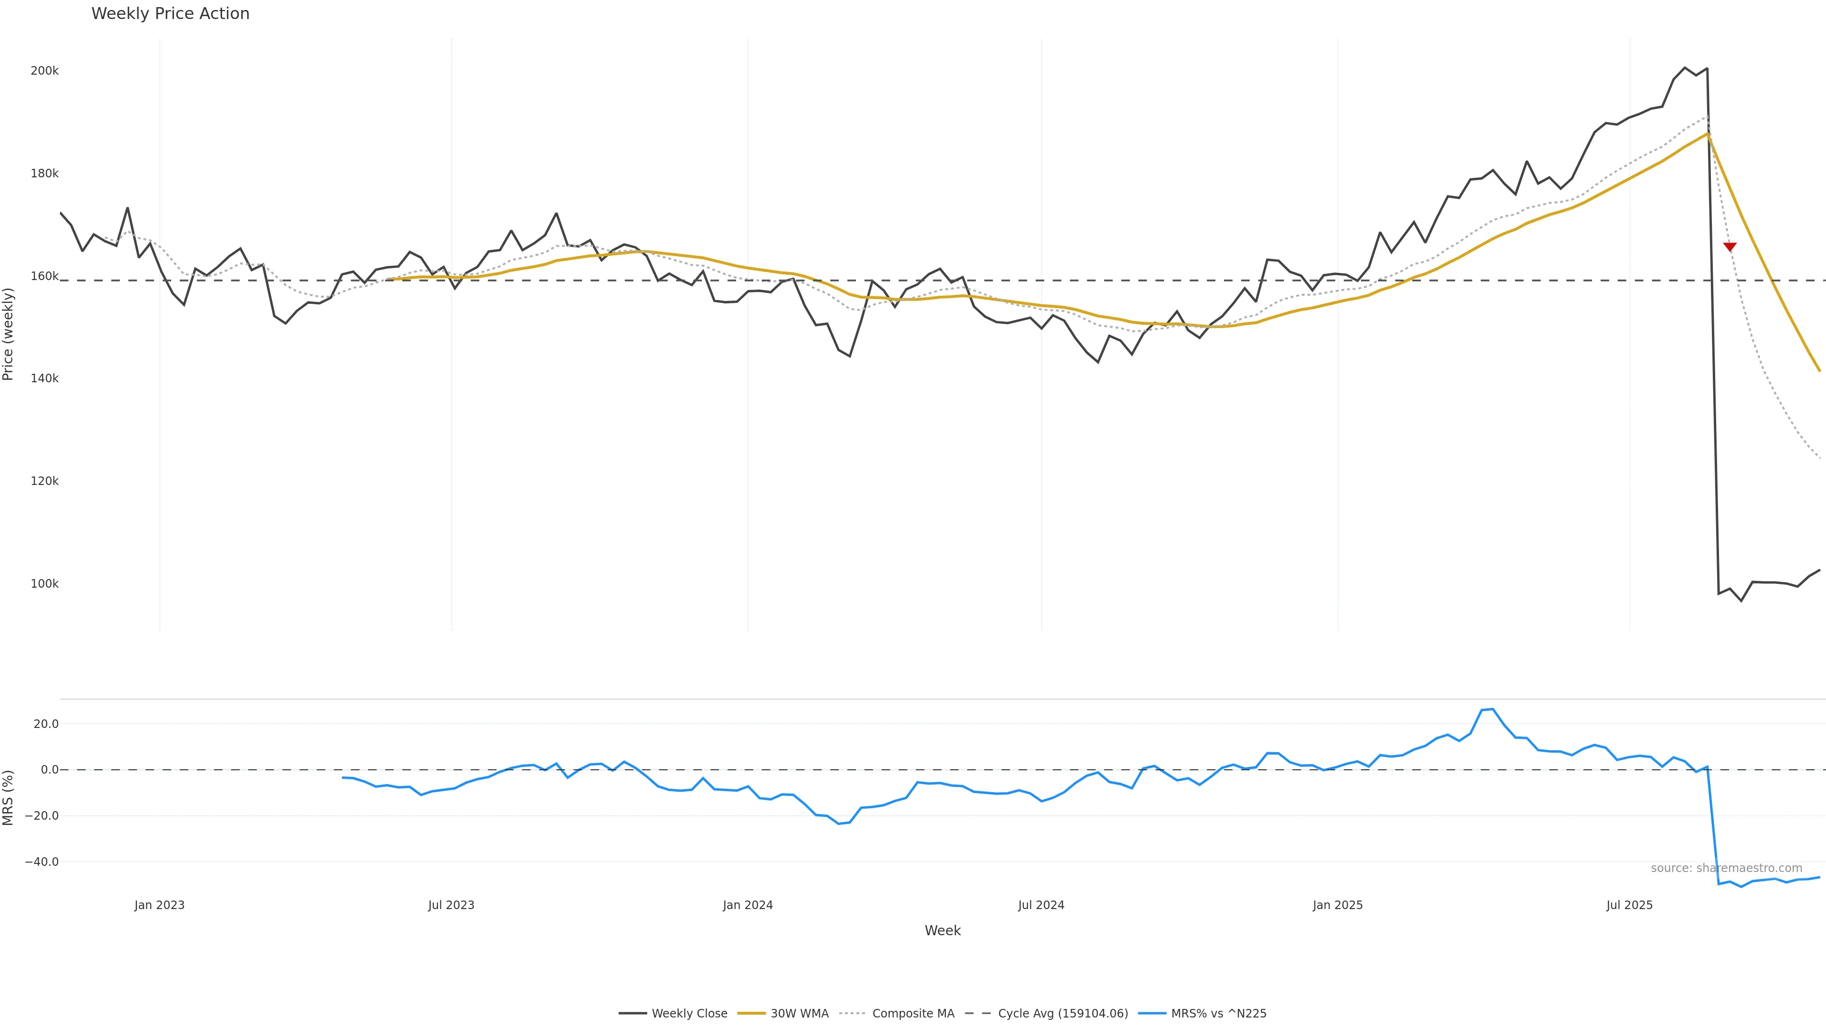
Task: Click the Weekly Price Action chart title
Action: pyautogui.click(x=170, y=14)
